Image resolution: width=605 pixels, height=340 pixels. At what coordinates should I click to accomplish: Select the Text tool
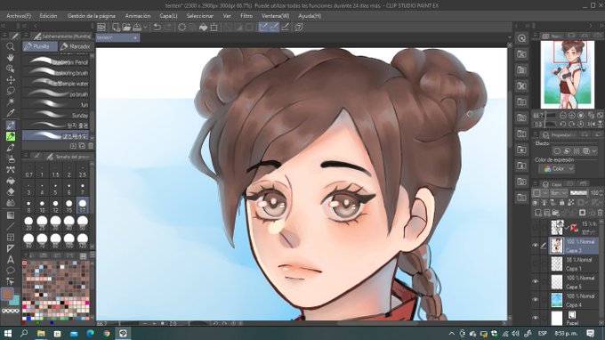pos(11,259)
